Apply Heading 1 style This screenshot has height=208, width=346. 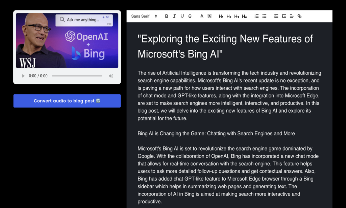click(221, 16)
